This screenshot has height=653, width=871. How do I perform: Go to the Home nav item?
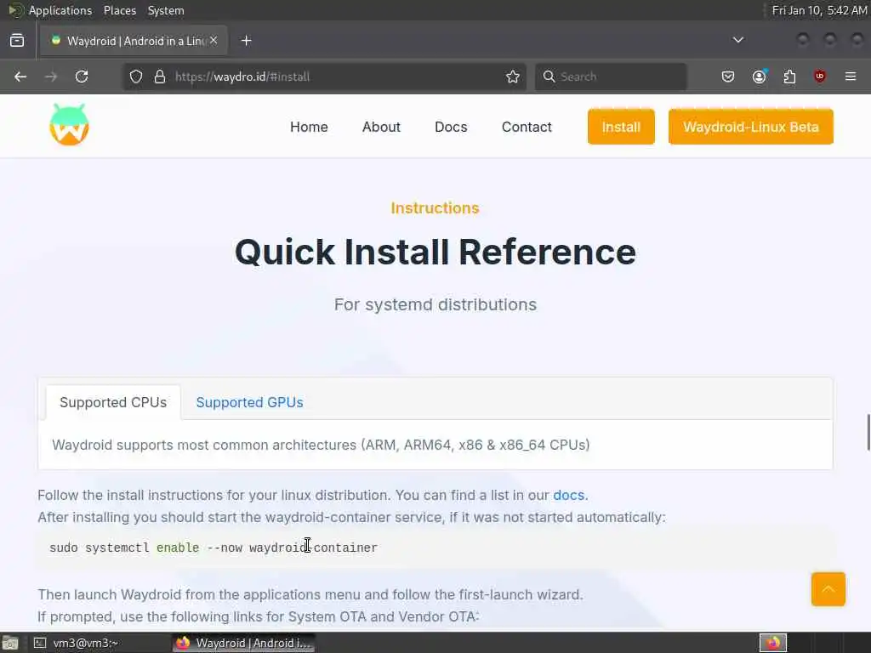pos(309,128)
